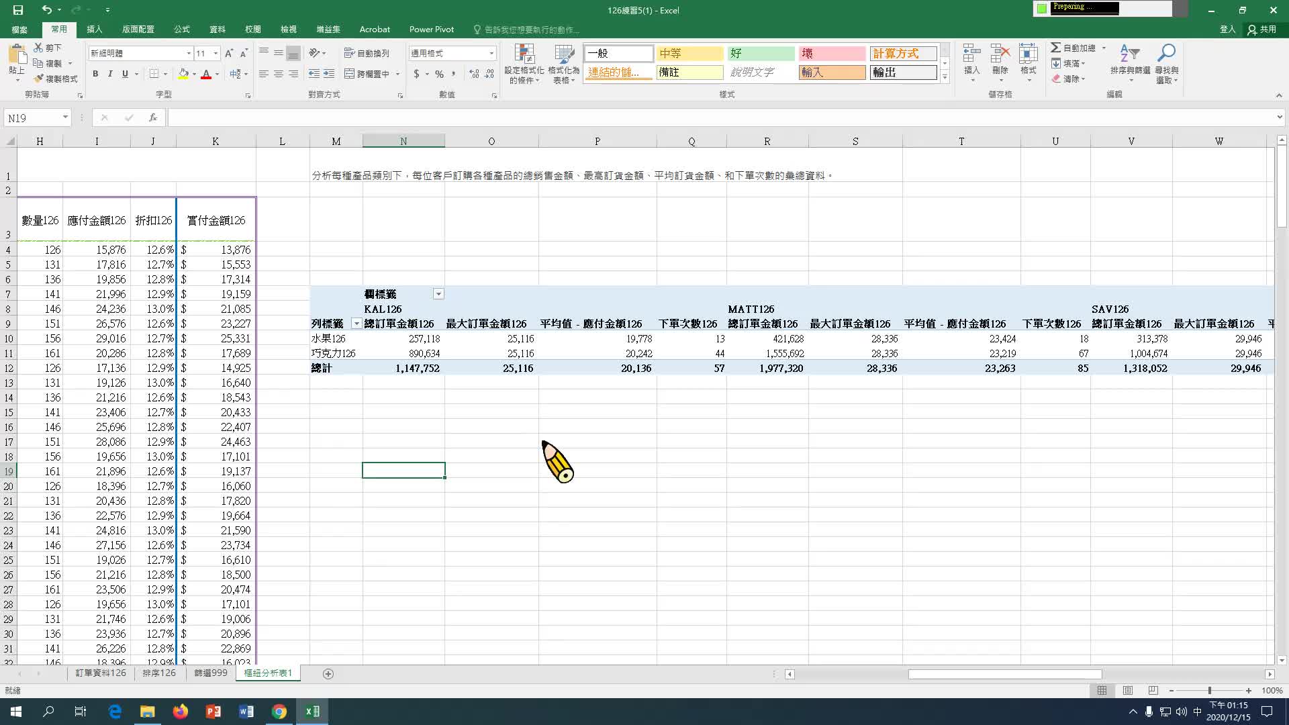Click the Undo arrow icon
Viewport: 1289px width, 725px height.
pos(46,10)
